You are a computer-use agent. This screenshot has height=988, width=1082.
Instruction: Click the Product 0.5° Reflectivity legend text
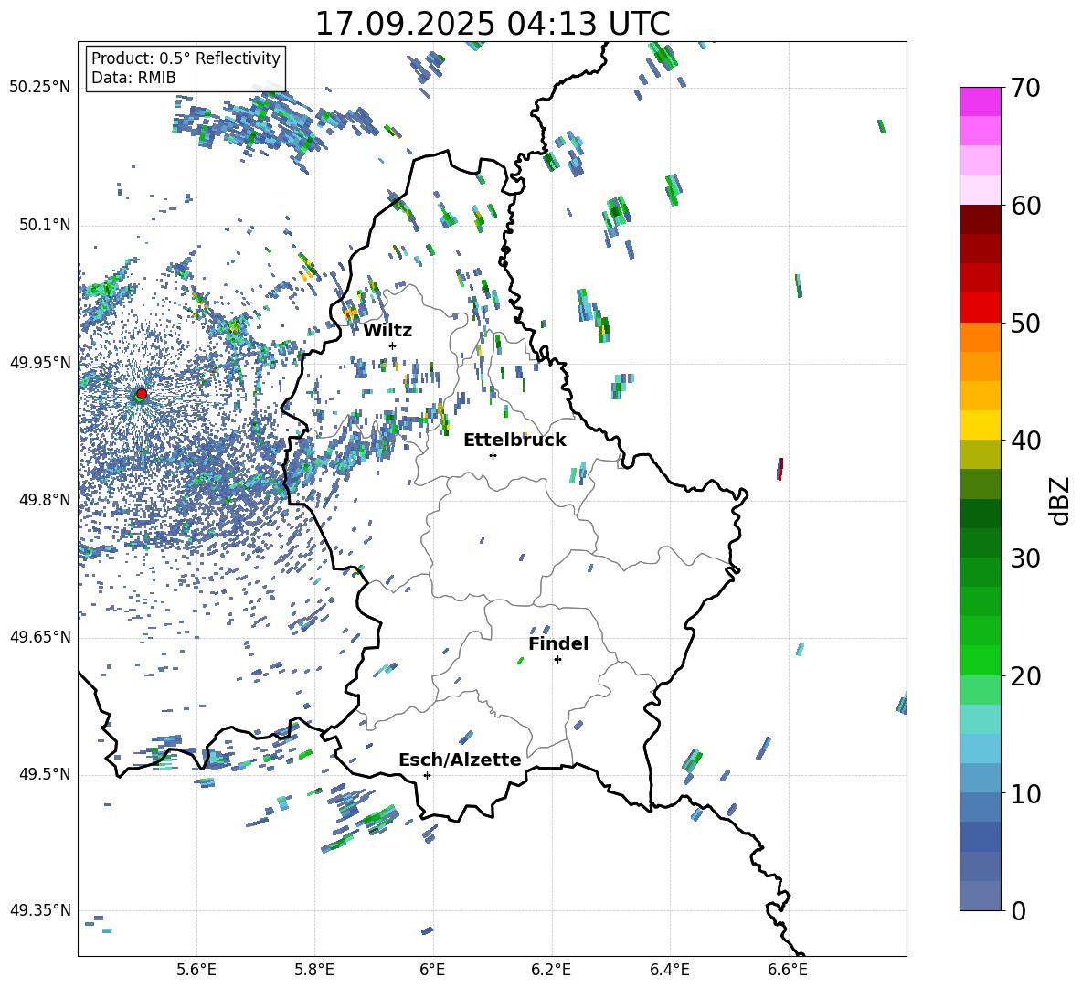click(x=186, y=58)
